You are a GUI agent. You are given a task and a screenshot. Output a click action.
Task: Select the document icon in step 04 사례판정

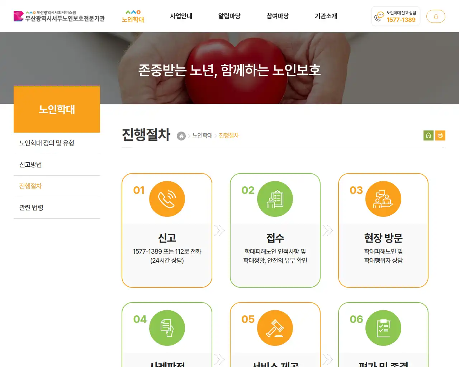(x=167, y=328)
